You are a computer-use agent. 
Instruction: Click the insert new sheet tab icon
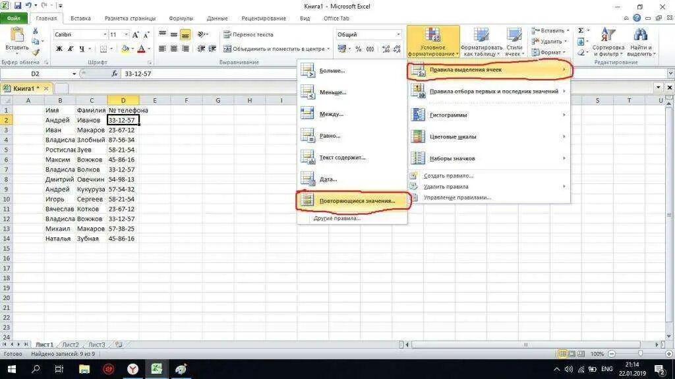pyautogui.click(x=119, y=345)
